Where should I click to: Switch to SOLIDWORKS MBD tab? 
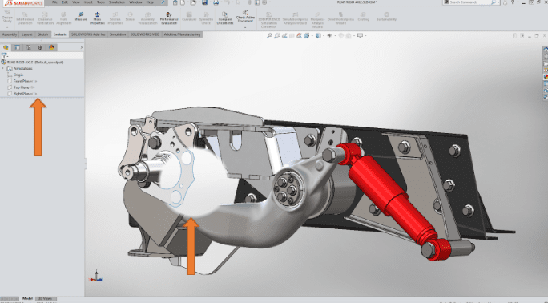pos(145,34)
